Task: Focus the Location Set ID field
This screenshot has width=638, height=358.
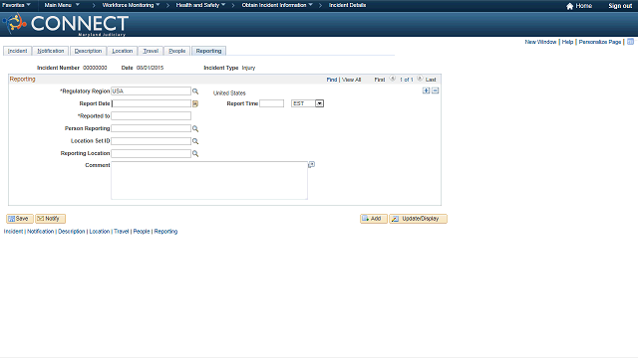Action: (151, 141)
